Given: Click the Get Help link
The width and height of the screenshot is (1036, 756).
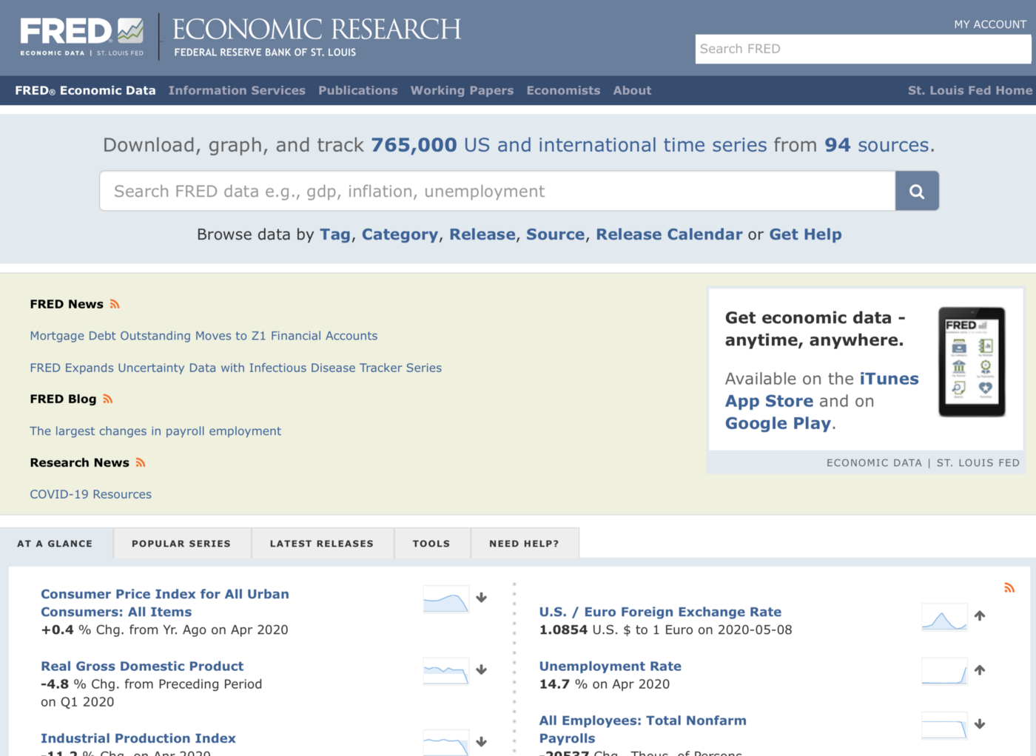Looking at the screenshot, I should pyautogui.click(x=805, y=234).
